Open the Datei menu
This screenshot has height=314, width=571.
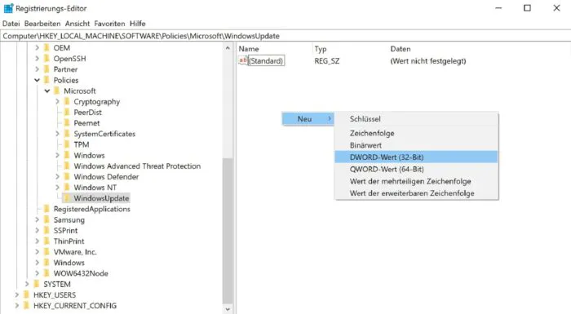tap(11, 24)
